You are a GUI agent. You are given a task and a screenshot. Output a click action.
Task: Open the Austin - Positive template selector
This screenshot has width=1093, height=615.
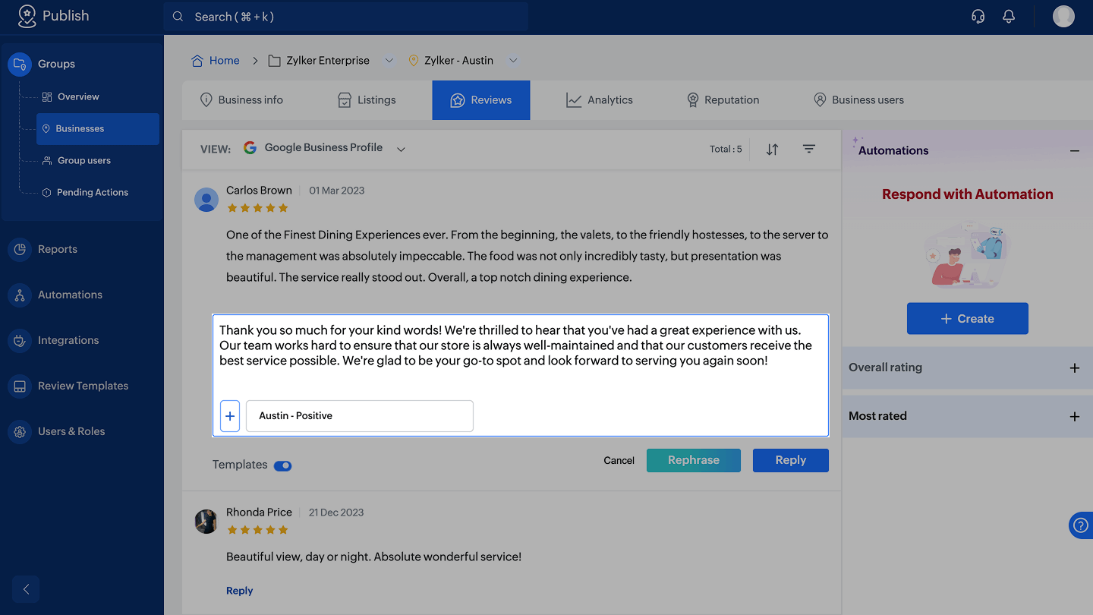tap(360, 416)
